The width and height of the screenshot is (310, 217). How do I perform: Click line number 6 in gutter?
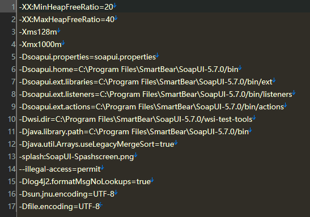point(14,69)
